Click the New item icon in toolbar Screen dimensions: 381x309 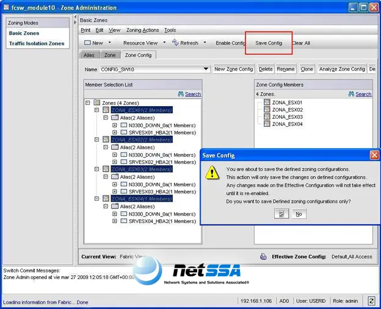[87, 43]
